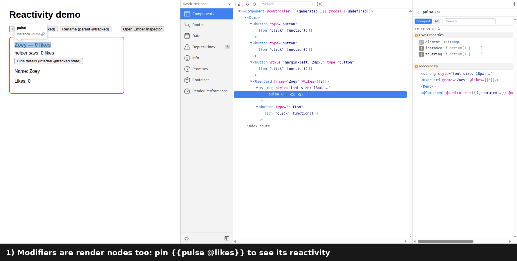517x261 pixels.
Task: Click the link icon in the pulse tooltip
Action: point(43,34)
